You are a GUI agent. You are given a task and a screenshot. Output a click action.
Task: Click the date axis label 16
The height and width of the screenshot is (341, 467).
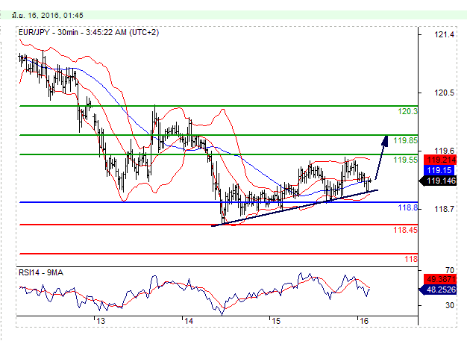tap(364, 321)
